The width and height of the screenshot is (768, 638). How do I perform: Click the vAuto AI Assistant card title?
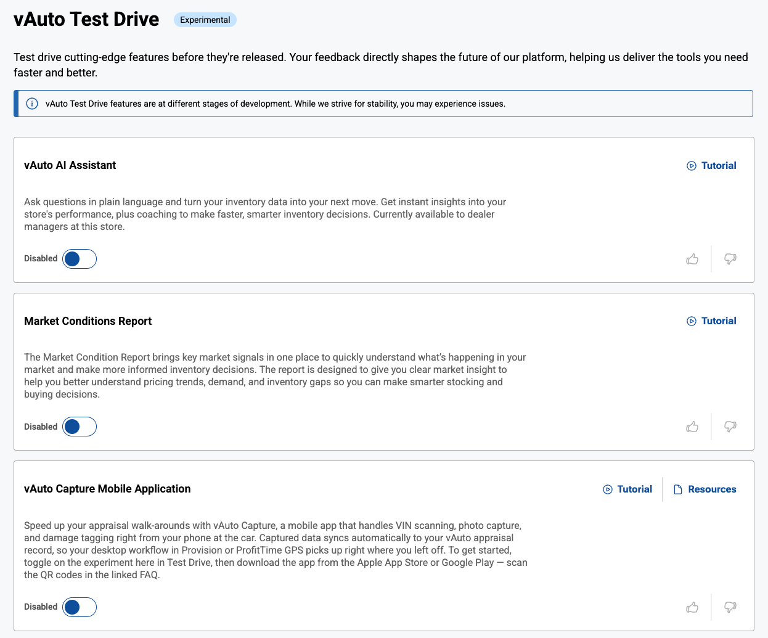point(70,165)
